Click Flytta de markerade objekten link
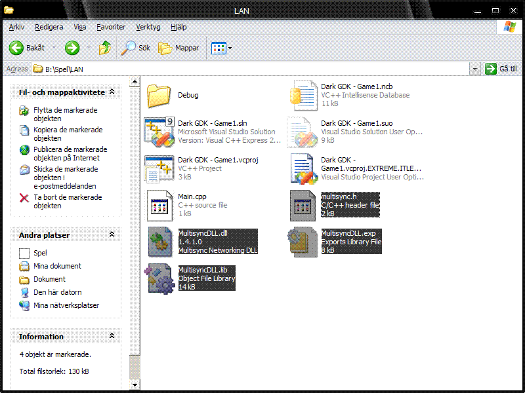Viewport: 525px width, 393px height. pyautogui.click(x=65, y=114)
